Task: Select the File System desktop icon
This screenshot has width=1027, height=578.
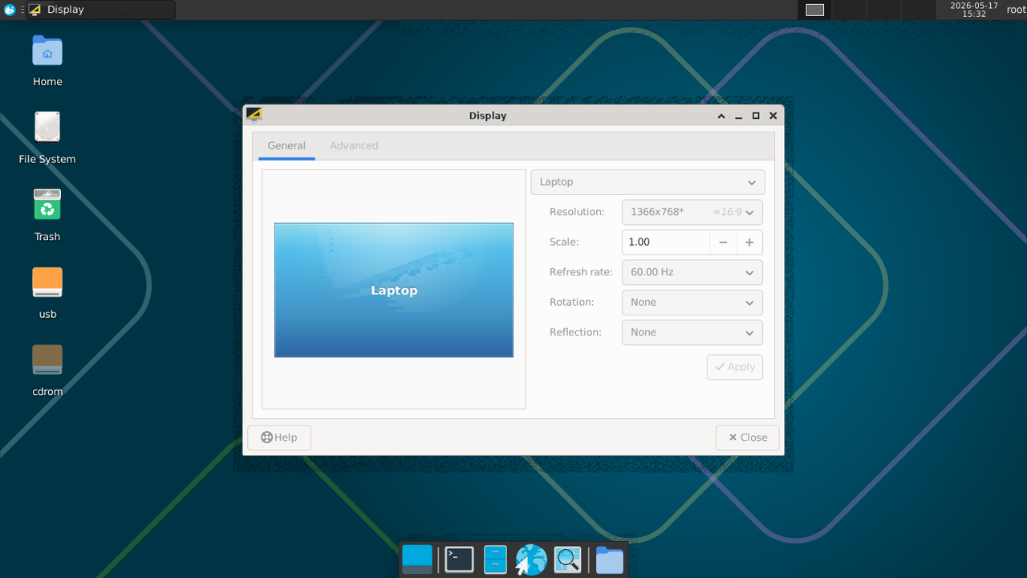Action: coord(47,139)
